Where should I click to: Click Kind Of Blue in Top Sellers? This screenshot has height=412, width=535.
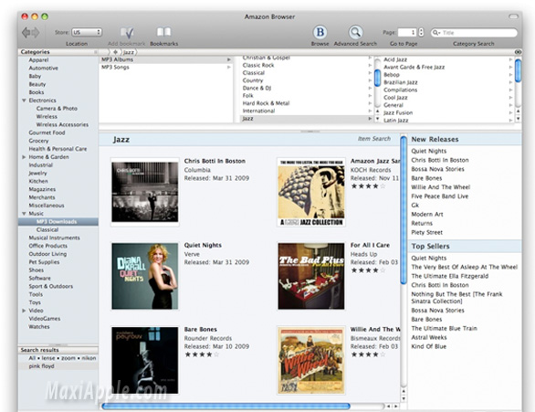(x=429, y=346)
